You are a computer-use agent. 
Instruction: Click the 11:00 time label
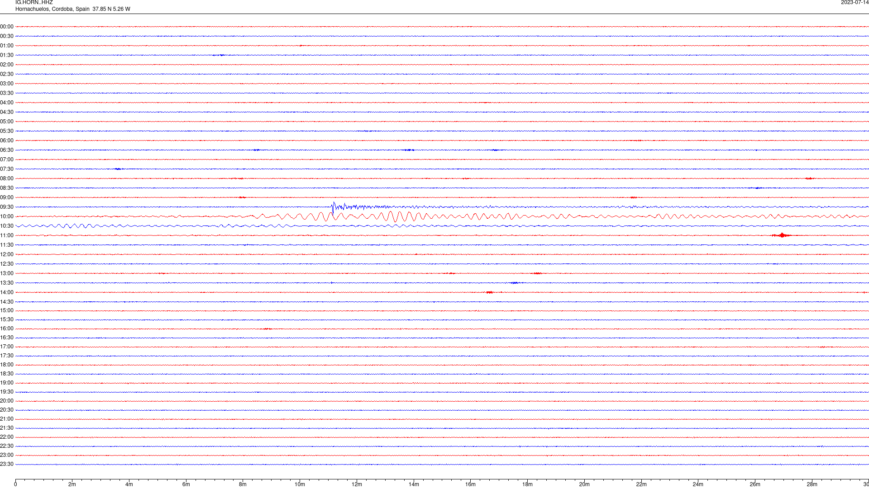[x=7, y=235]
